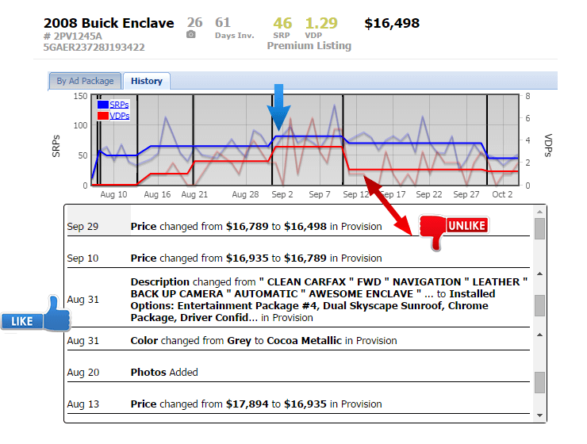Click the Oct 2 chart axis label
This screenshot has height=444, width=587.
click(x=502, y=194)
